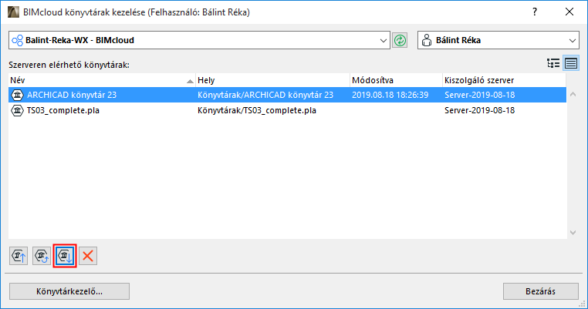588x309 pixels.
Task: Click the scrollbar up arrow of library list
Action: click(x=573, y=94)
